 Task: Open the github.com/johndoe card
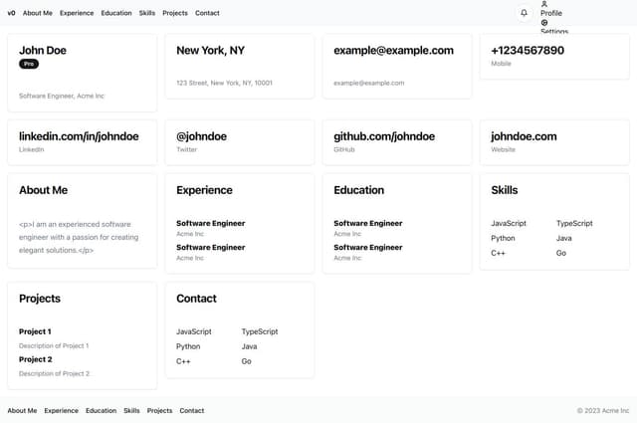point(384,136)
